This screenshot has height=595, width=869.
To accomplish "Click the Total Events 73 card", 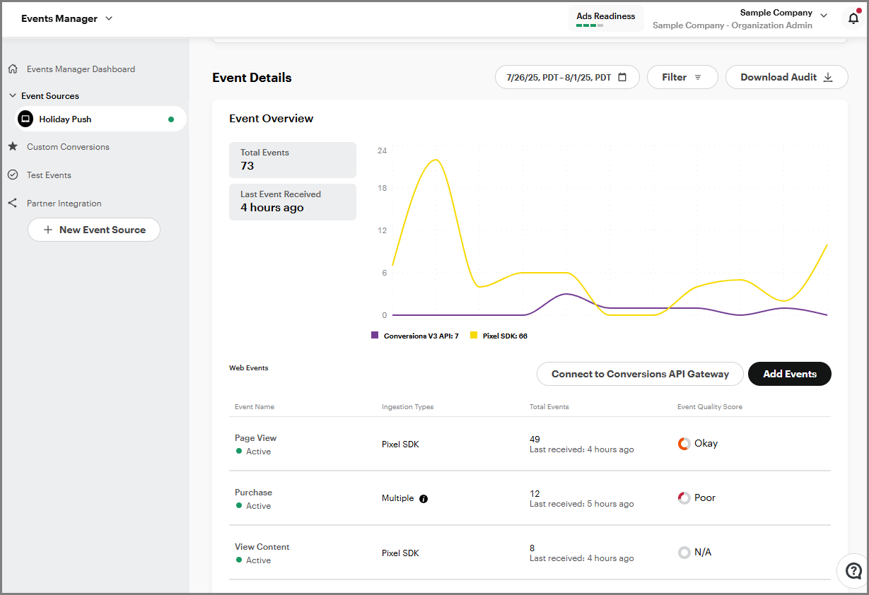I will click(x=293, y=160).
